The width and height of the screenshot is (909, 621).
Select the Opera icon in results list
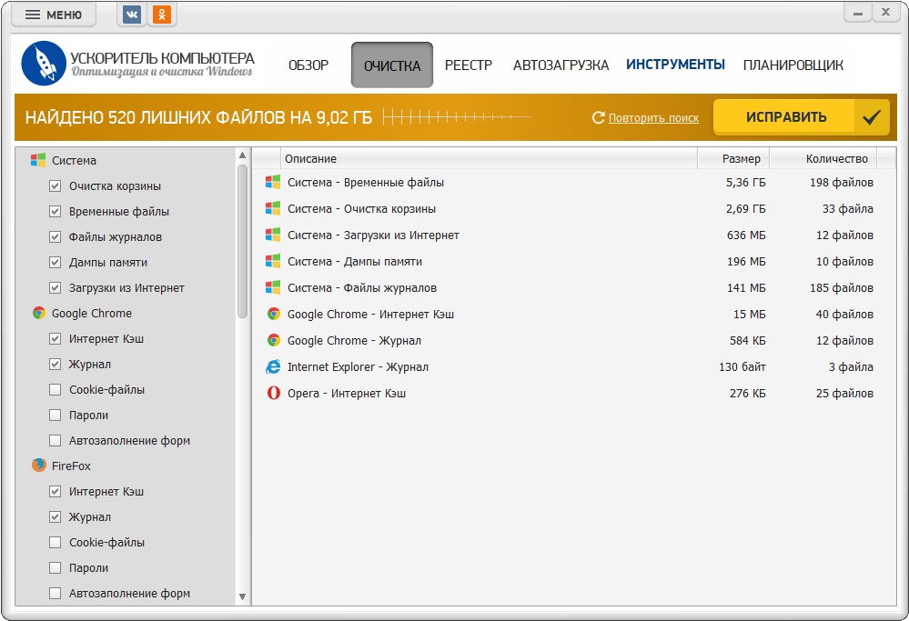click(273, 394)
